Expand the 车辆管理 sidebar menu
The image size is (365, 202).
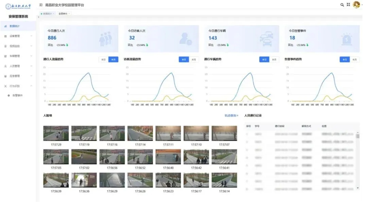(x=18, y=56)
